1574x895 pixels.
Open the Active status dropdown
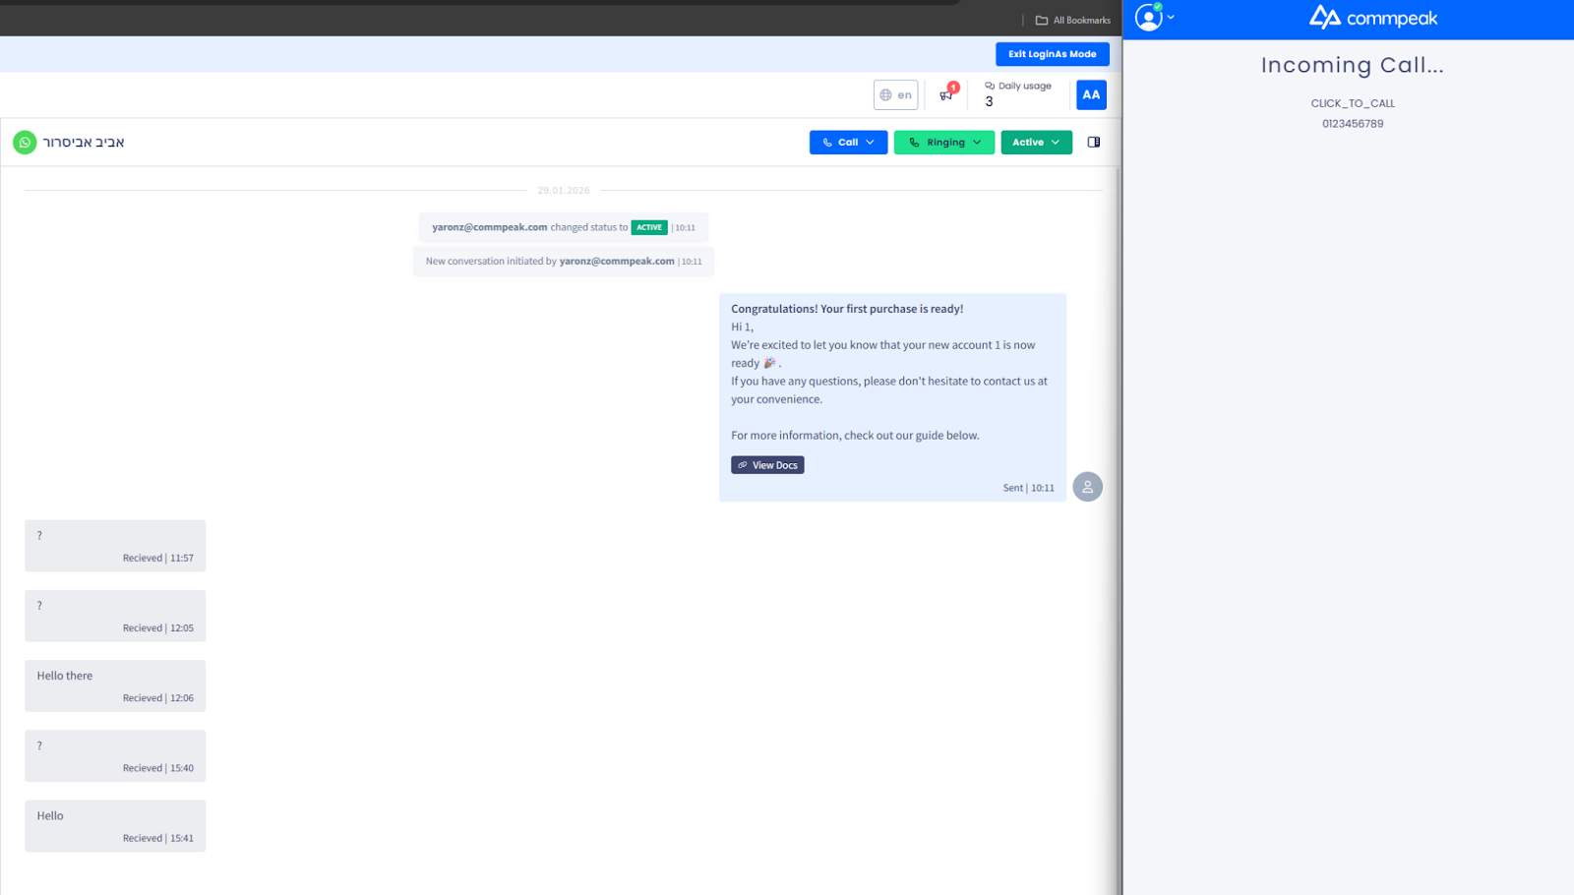1037,143
